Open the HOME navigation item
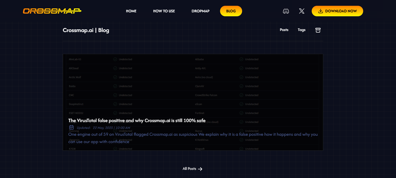 click(x=131, y=11)
